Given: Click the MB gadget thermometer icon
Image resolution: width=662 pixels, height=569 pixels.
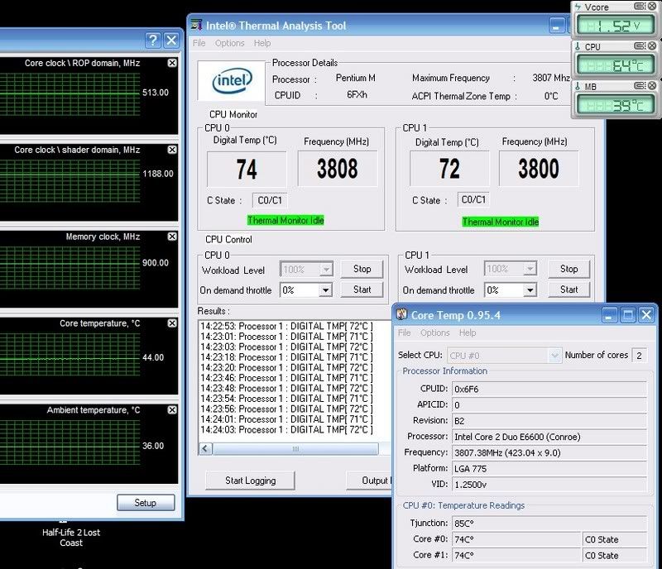Looking at the screenshot, I should coord(578,86).
